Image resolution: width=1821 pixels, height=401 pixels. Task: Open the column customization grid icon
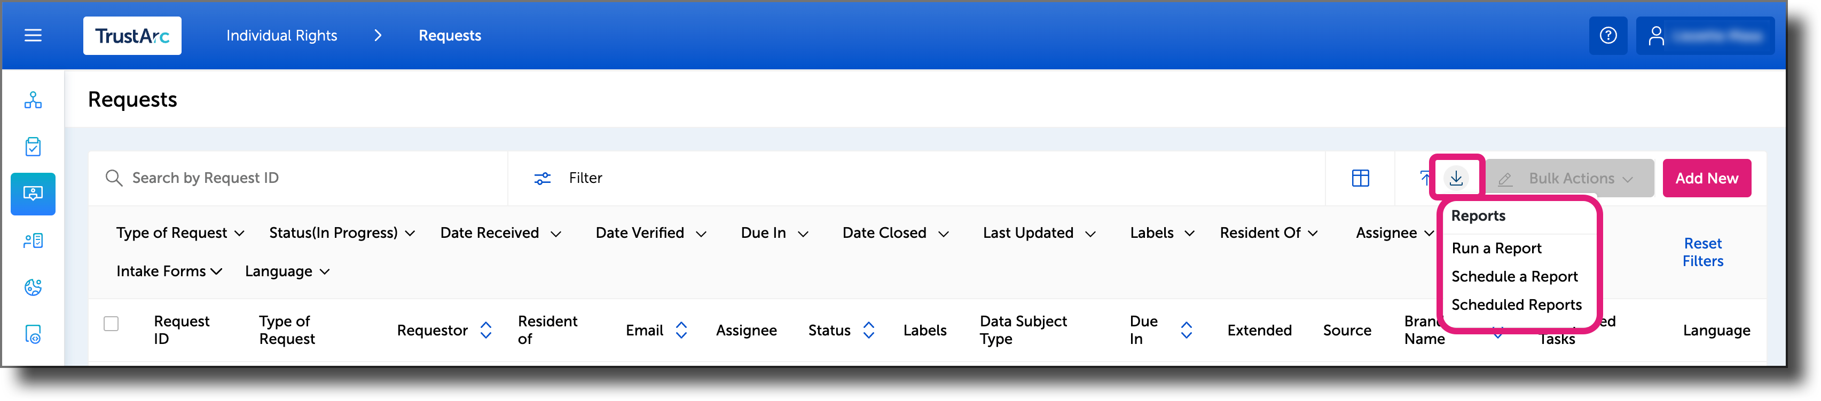pyautogui.click(x=1360, y=178)
